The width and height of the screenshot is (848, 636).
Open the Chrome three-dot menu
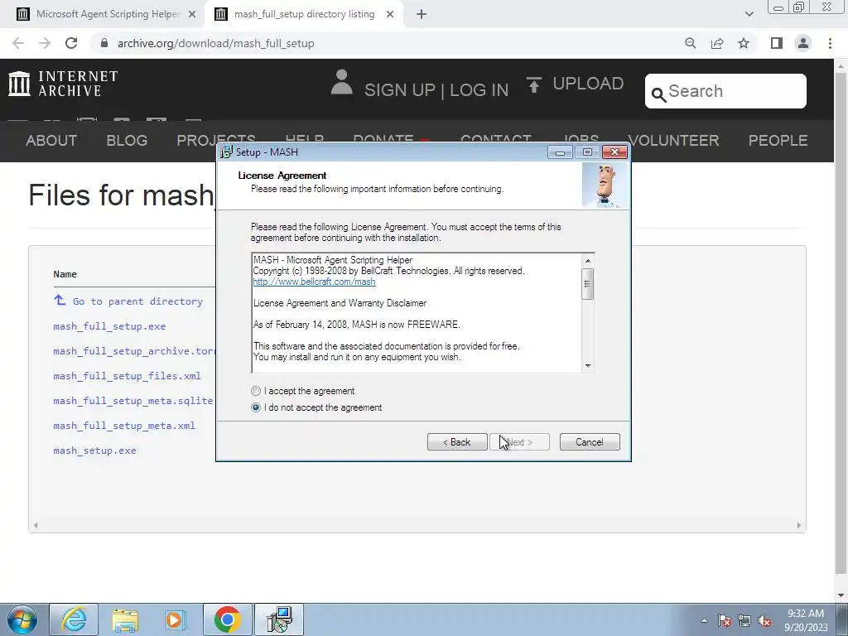point(830,43)
